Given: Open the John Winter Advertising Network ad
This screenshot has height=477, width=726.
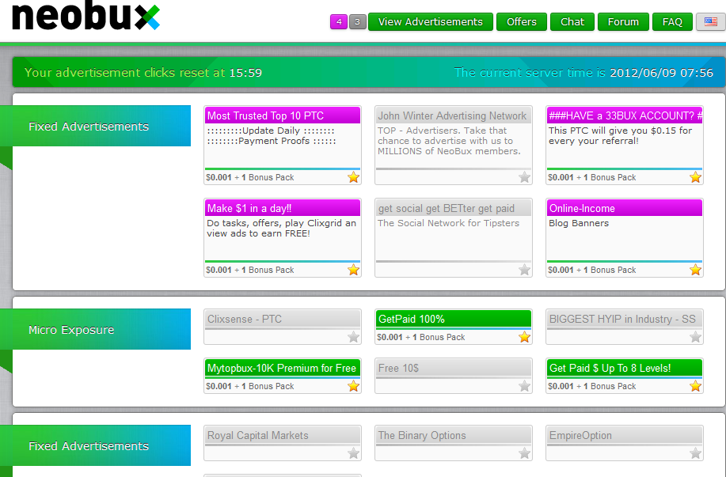Looking at the screenshot, I should click(x=454, y=115).
